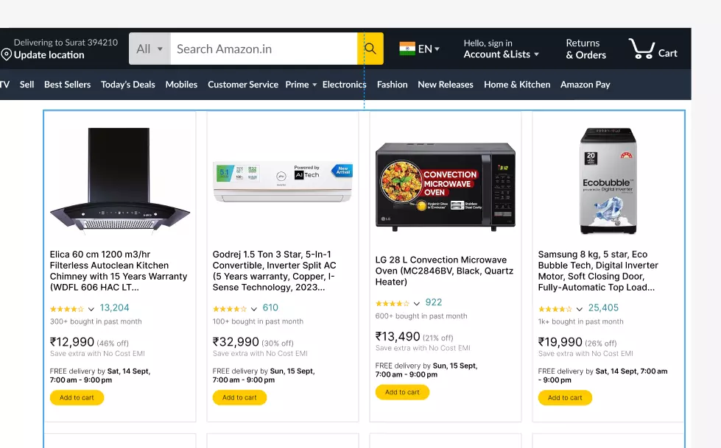This screenshot has width=721, height=448.
Task: Open Samsung washing machine product image
Action: point(608,182)
